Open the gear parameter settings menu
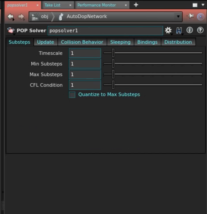Viewport: 207px width, 214px height. (x=168, y=30)
